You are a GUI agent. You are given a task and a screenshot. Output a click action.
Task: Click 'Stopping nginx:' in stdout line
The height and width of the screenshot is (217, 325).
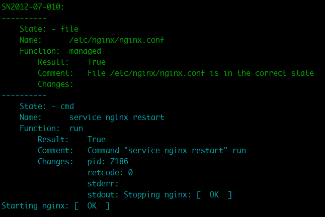pyautogui.click(x=157, y=195)
